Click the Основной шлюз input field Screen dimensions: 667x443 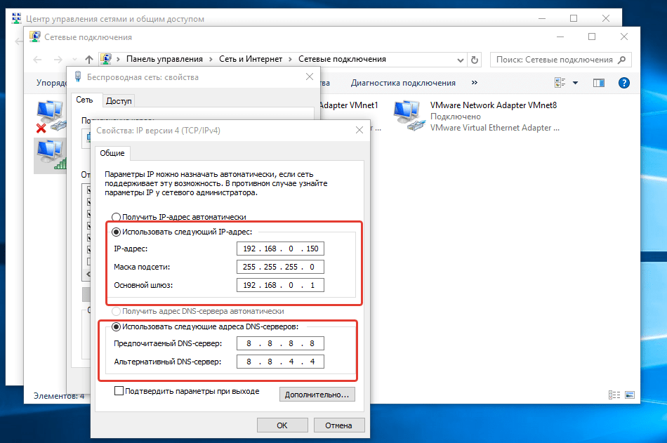click(280, 285)
